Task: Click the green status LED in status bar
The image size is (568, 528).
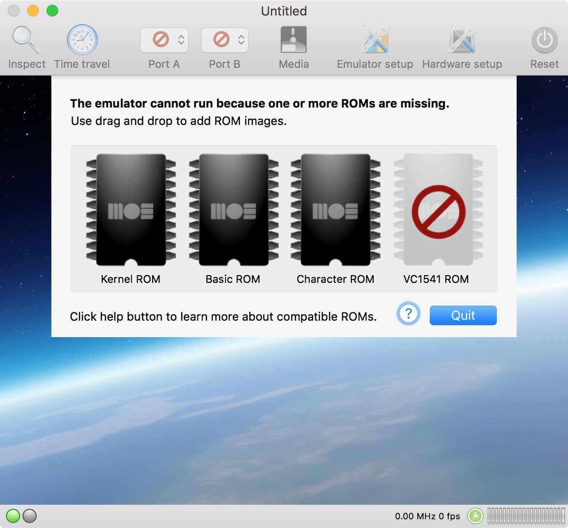Action: [x=14, y=516]
